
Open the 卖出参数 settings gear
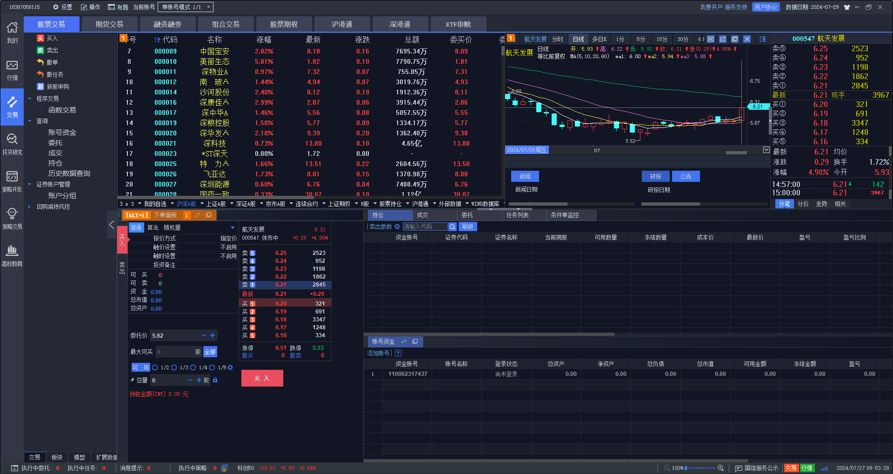[397, 227]
